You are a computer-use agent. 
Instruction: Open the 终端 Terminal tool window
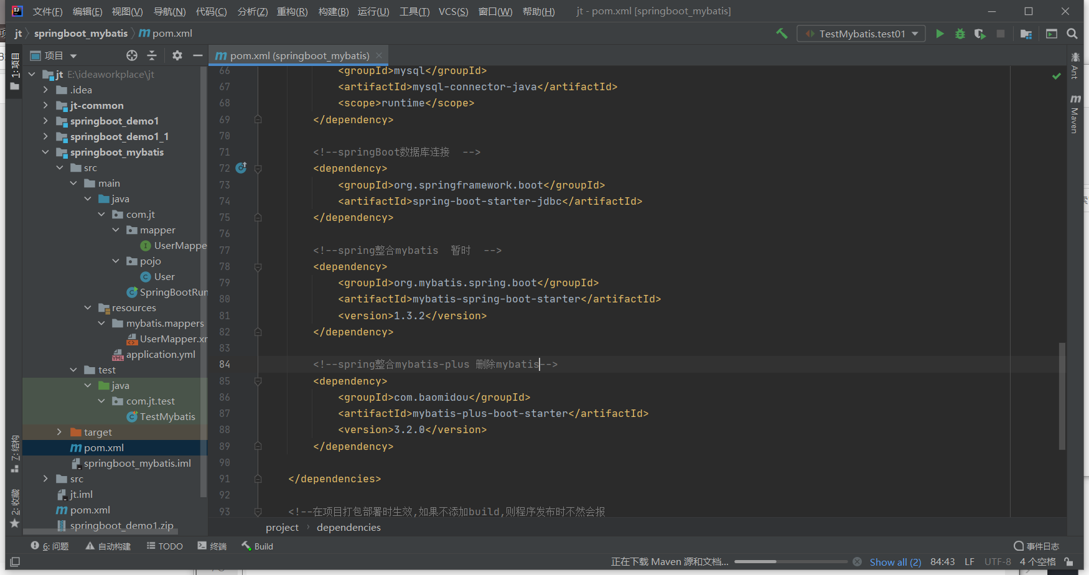coord(212,546)
